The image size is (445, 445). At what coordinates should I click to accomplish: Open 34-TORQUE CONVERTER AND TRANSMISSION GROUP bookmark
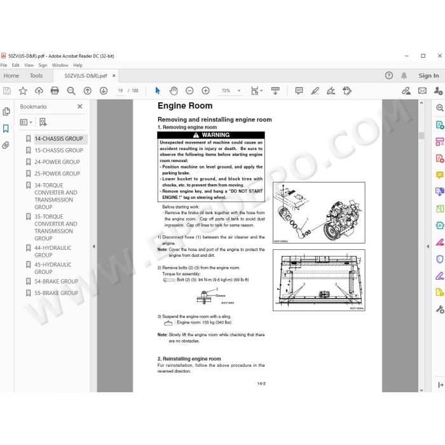(x=56, y=196)
